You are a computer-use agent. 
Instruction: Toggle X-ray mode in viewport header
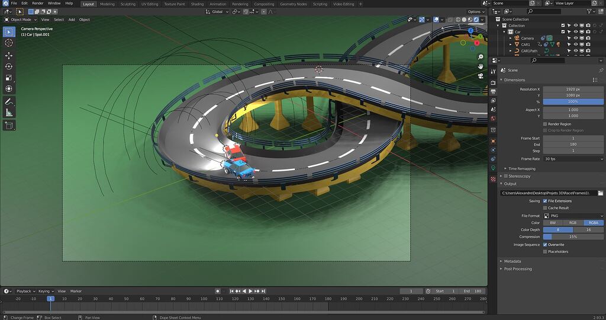point(450,20)
